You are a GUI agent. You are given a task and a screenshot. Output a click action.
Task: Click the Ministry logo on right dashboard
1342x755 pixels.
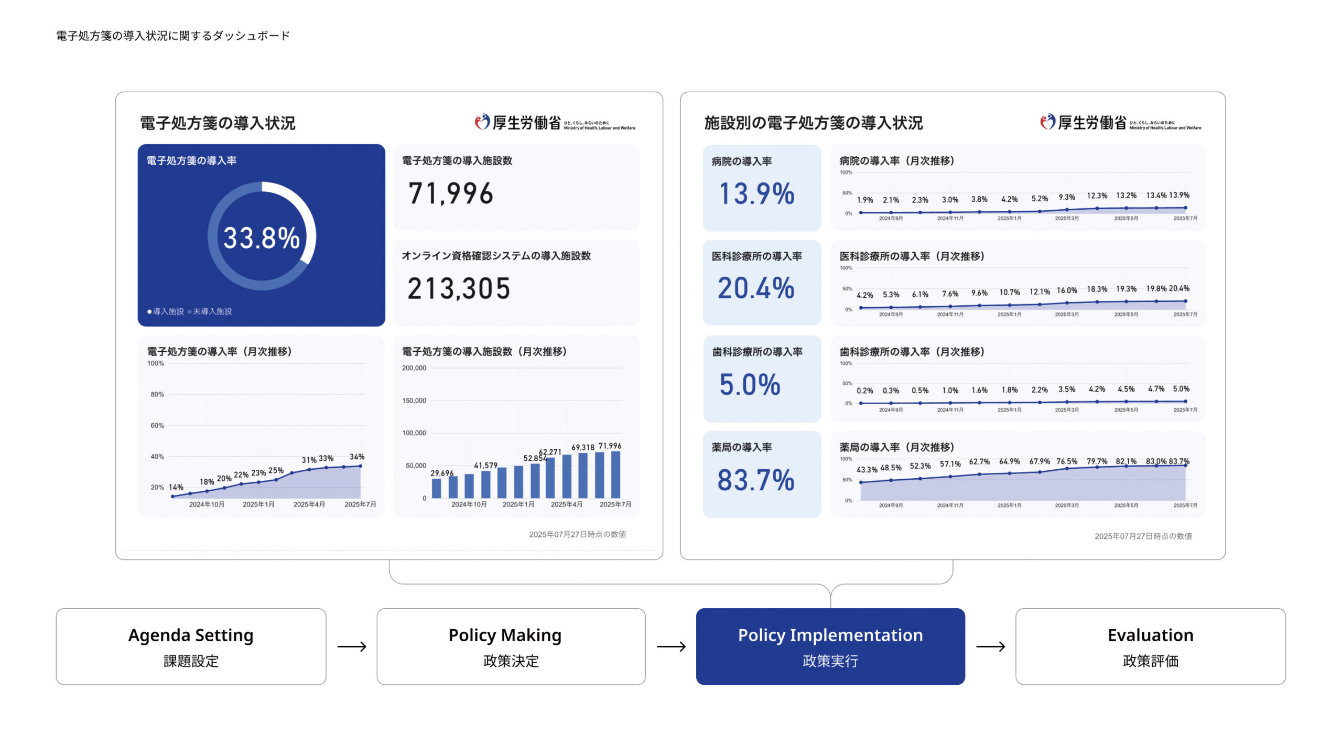click(x=1120, y=122)
